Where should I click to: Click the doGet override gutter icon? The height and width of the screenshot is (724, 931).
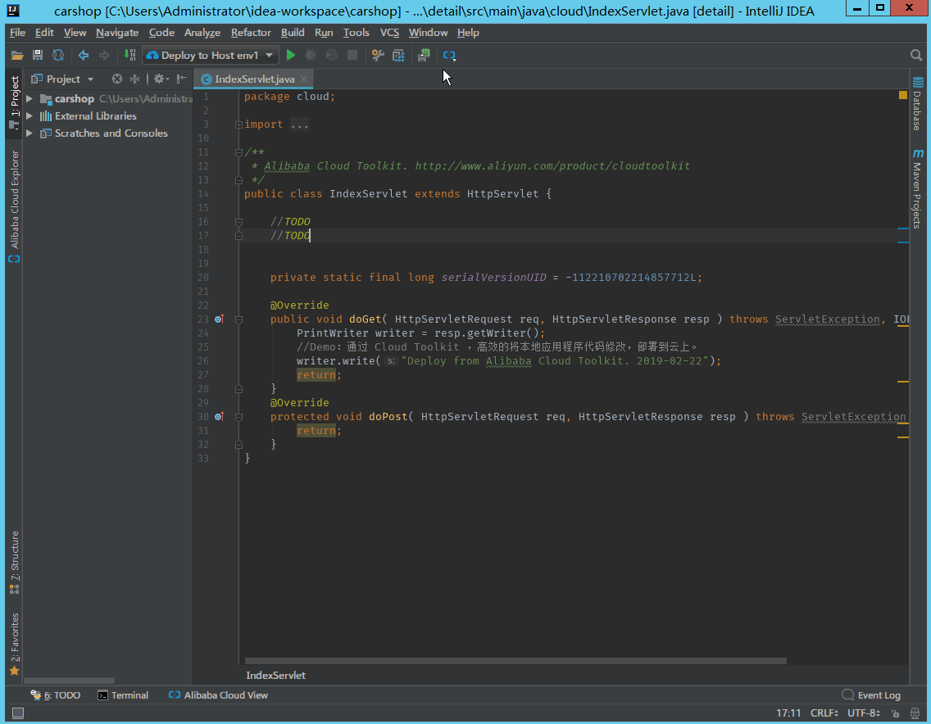tap(219, 319)
